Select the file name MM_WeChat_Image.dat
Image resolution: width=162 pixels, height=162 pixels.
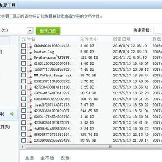click(53, 76)
